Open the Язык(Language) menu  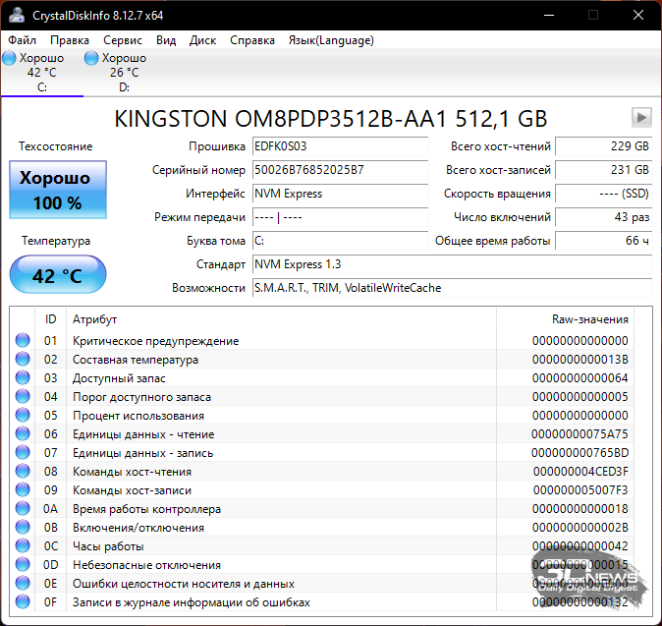tap(331, 40)
